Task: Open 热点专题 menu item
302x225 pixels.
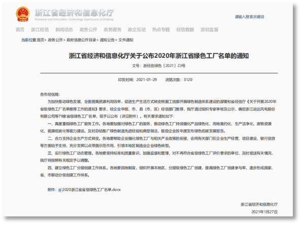Action: 161,29
